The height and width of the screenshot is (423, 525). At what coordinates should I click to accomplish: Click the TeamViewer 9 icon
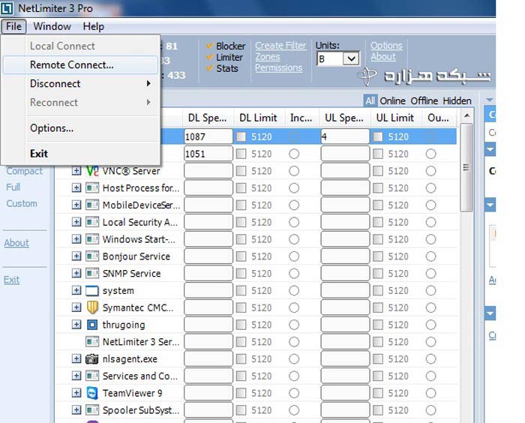point(92,393)
